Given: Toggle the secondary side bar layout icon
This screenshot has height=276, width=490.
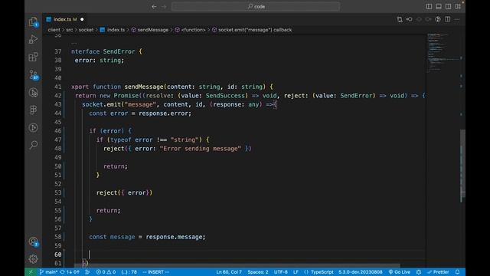Looking at the screenshot, I should click(448, 6).
